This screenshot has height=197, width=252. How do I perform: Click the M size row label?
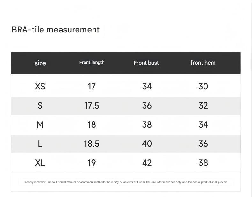click(40, 124)
